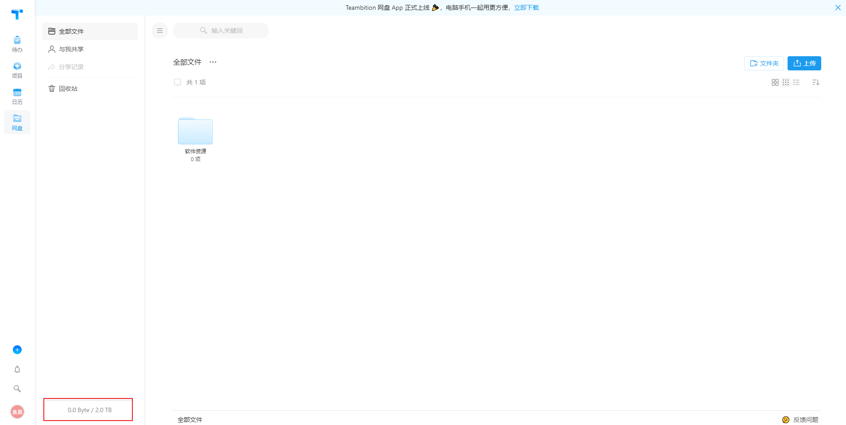Click the blue 上传 upload button
846x425 pixels.
tap(804, 63)
